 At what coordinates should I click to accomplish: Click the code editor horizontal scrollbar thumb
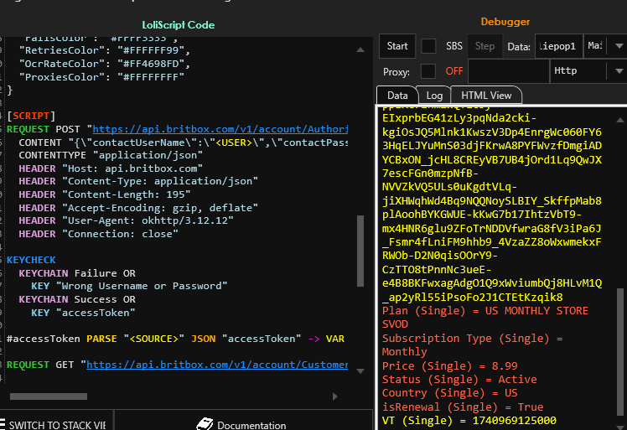tap(49, 396)
